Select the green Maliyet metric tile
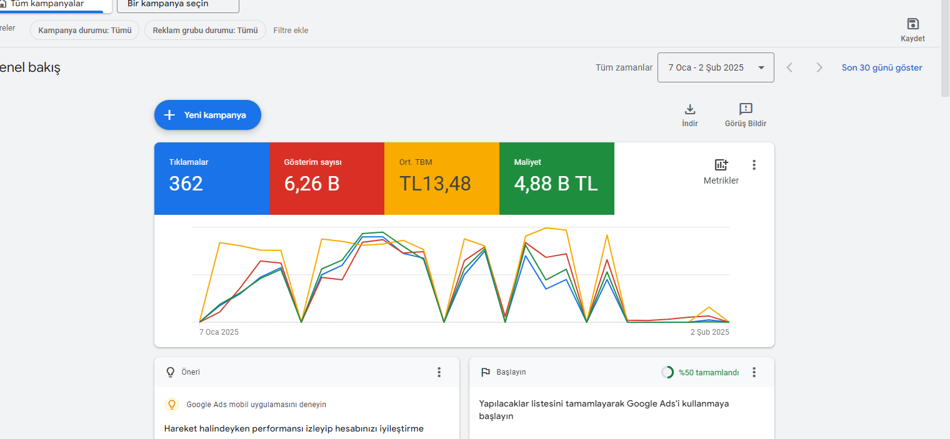 557,179
